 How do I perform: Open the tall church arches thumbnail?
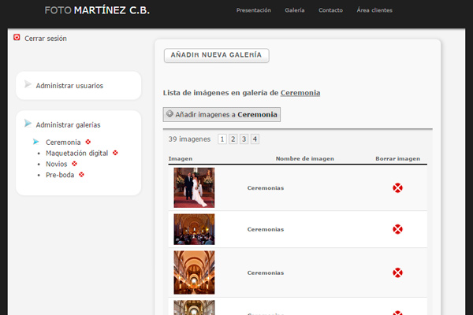[x=194, y=272]
